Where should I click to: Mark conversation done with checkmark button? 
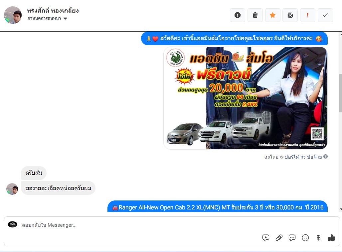coord(325,15)
